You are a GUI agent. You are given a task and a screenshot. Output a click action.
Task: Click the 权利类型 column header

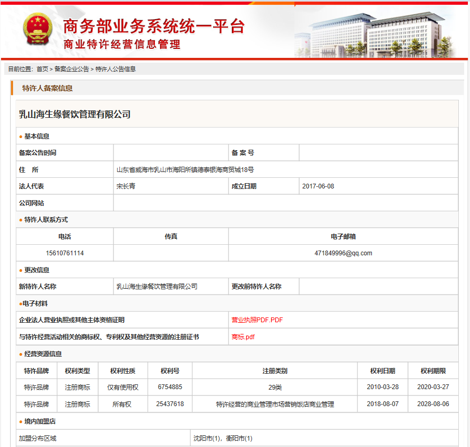(77, 371)
